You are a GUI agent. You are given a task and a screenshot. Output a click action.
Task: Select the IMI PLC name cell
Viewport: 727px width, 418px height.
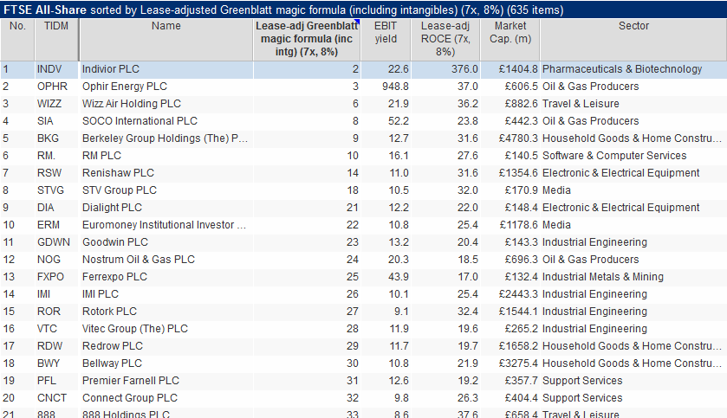coord(166,294)
